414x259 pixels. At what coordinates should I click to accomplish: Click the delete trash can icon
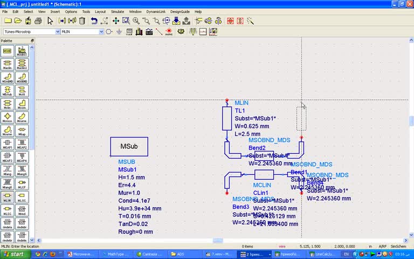pyautogui.click(x=82, y=21)
